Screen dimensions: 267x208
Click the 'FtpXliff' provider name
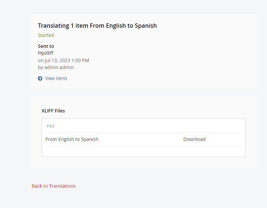click(46, 53)
